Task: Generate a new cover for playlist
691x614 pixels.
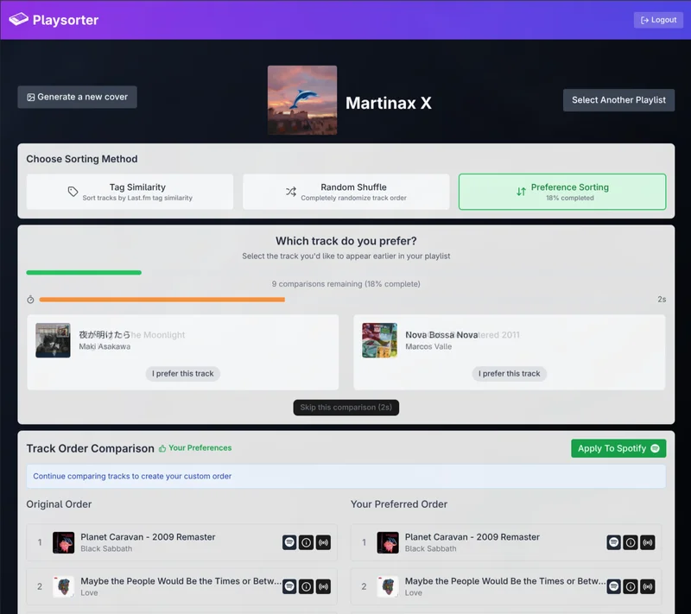Action: pyautogui.click(x=77, y=97)
